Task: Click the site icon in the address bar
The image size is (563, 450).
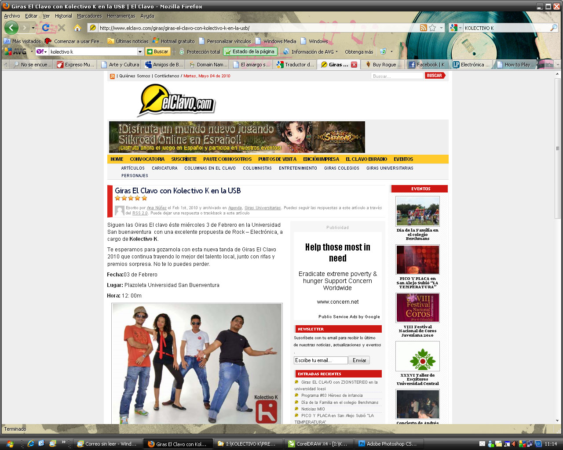Action: pos(92,28)
